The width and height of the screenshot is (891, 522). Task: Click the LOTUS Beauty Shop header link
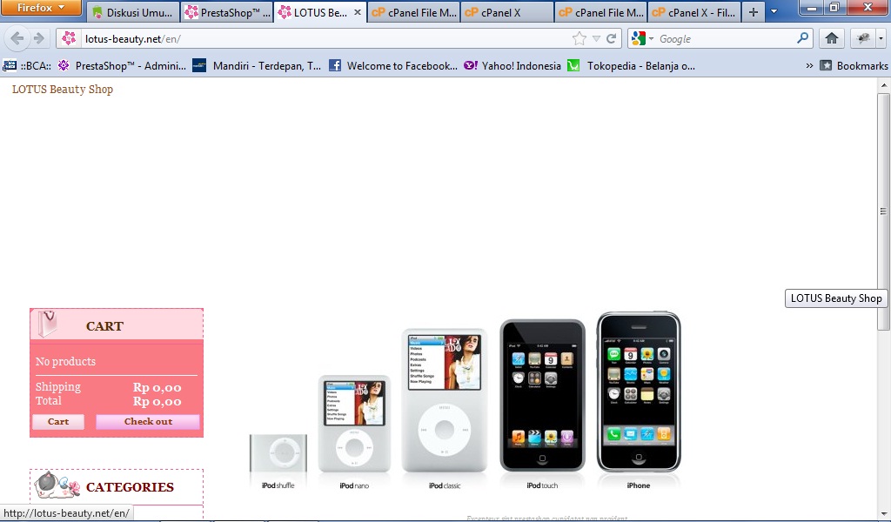pos(63,90)
